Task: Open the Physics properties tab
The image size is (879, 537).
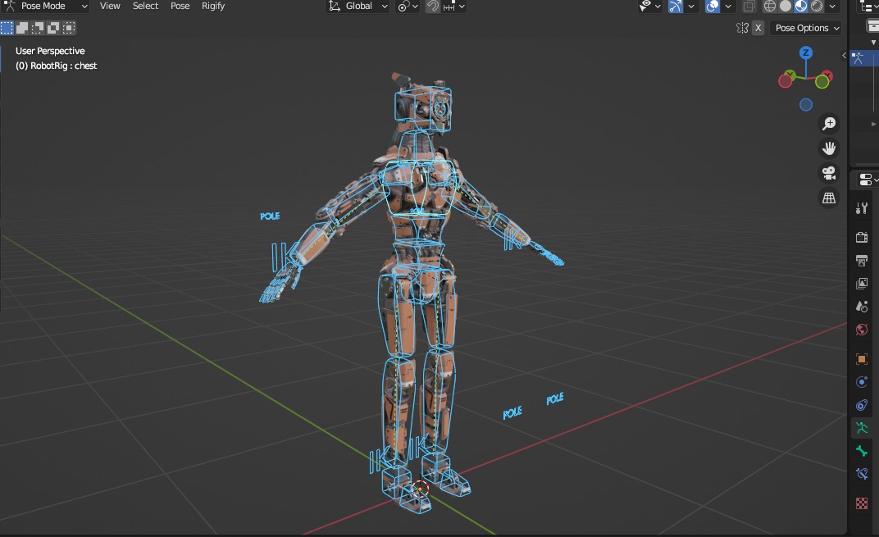Action: 862,382
